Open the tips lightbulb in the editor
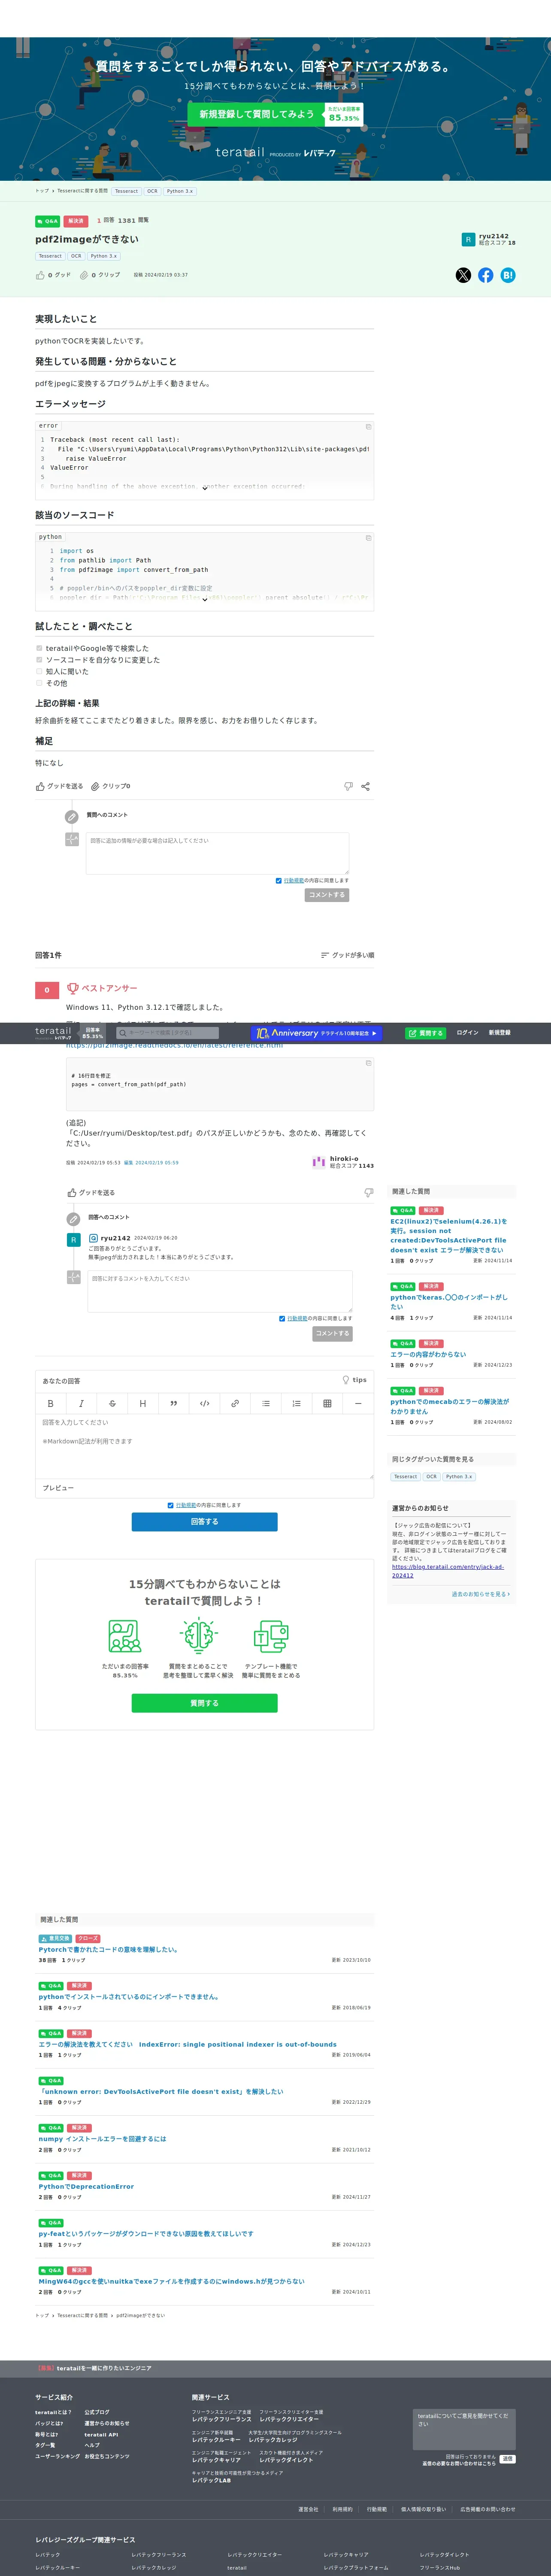 click(354, 1380)
